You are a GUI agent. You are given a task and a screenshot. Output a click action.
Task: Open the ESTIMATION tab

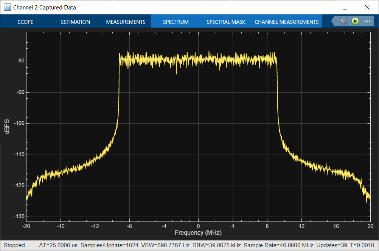tap(76, 22)
